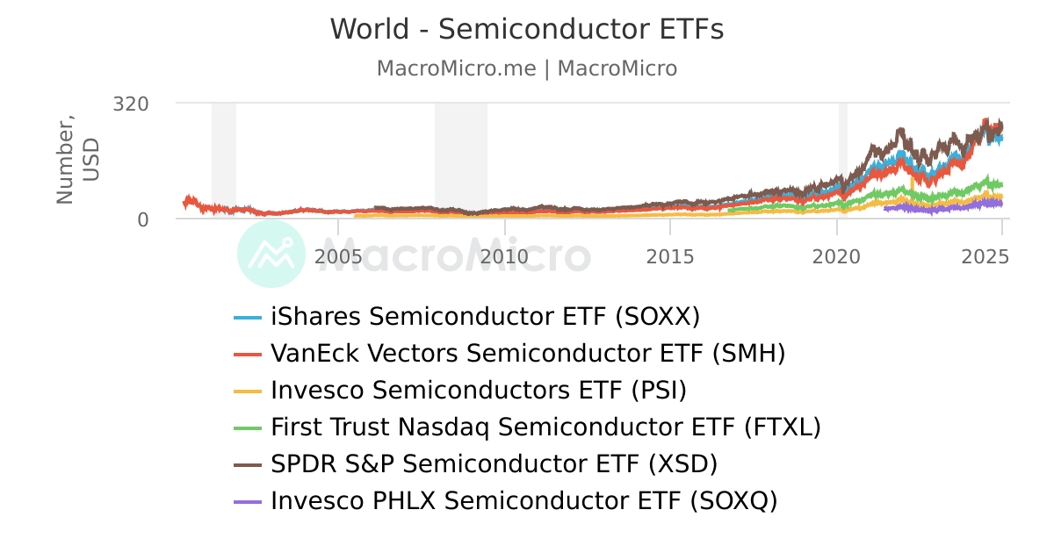Screen dimensions: 1054x553
Task: Click the Number, USD y-axis title
Action: tap(77, 160)
